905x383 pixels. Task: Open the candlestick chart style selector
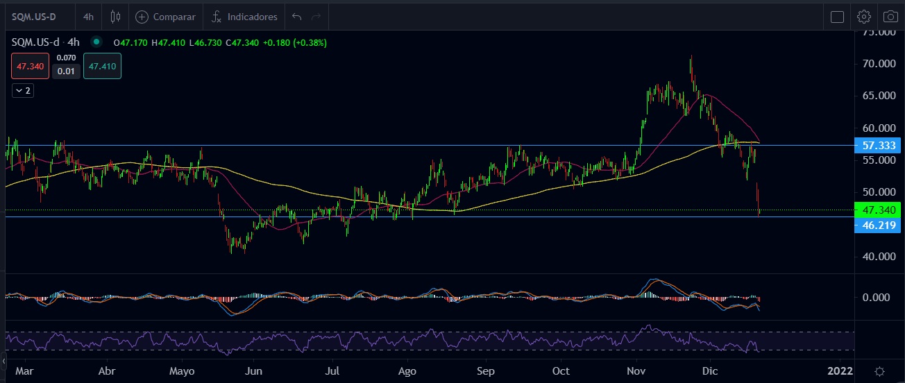115,16
